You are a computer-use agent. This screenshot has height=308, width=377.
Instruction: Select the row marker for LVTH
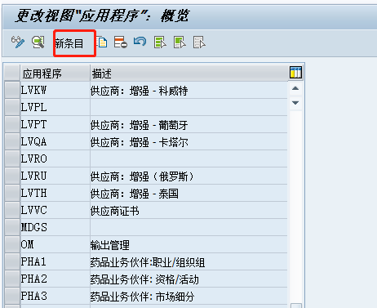12,193
